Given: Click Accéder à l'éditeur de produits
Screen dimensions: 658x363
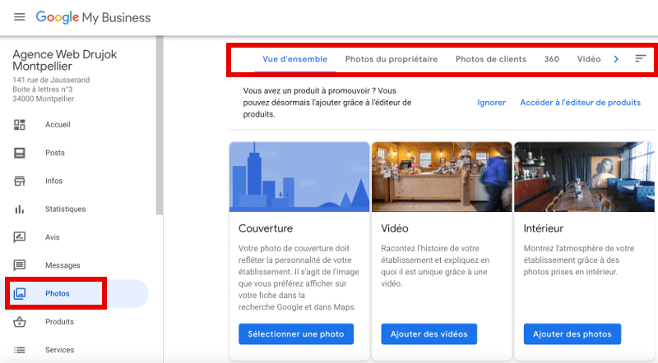Looking at the screenshot, I should [x=581, y=103].
